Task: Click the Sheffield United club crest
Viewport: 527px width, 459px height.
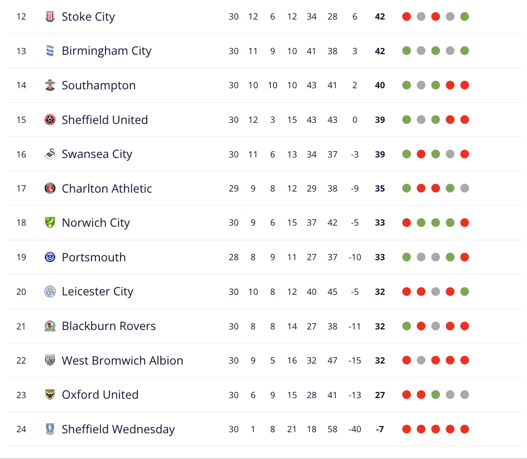Action: tap(50, 120)
